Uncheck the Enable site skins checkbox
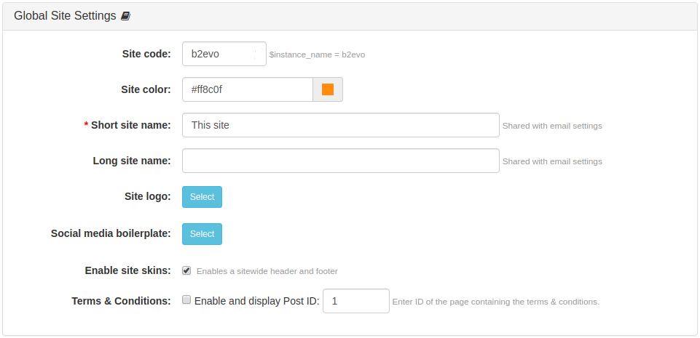This screenshot has width=700, height=338. tap(186, 270)
